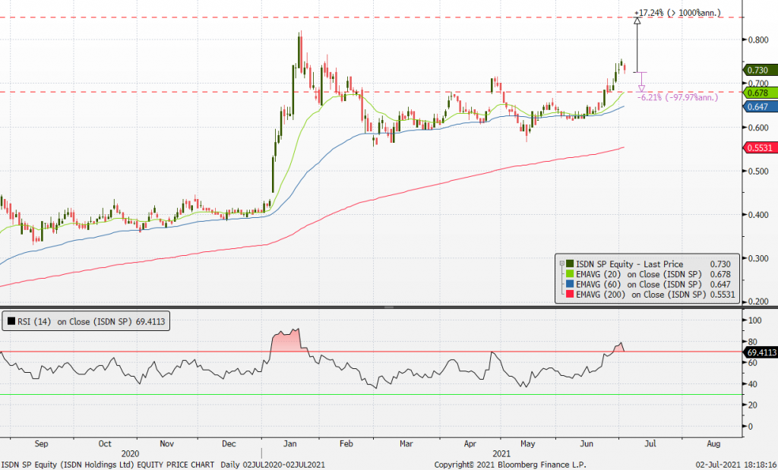
Task: Click the Feb month label on time axis
Action: pyautogui.click(x=346, y=443)
